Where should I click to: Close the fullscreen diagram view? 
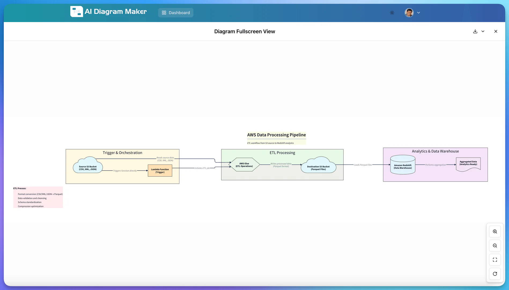tap(496, 31)
